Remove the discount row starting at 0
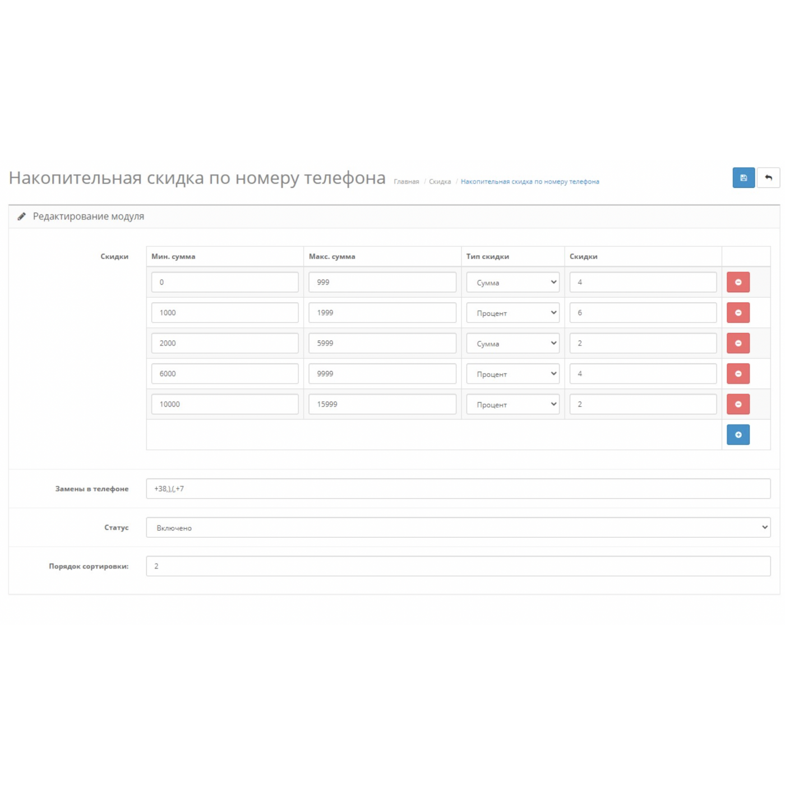This screenshot has height=785, width=785. 738,282
